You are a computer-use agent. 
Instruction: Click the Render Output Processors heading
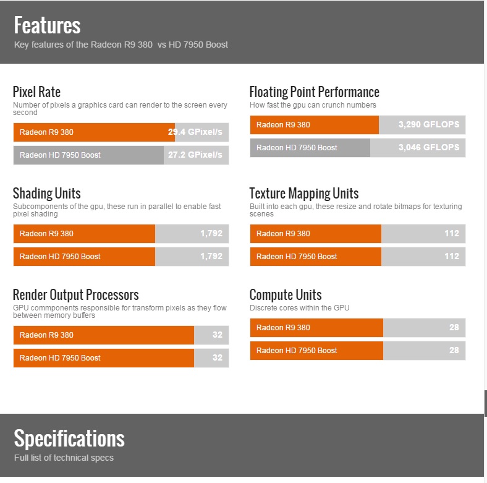75,295
